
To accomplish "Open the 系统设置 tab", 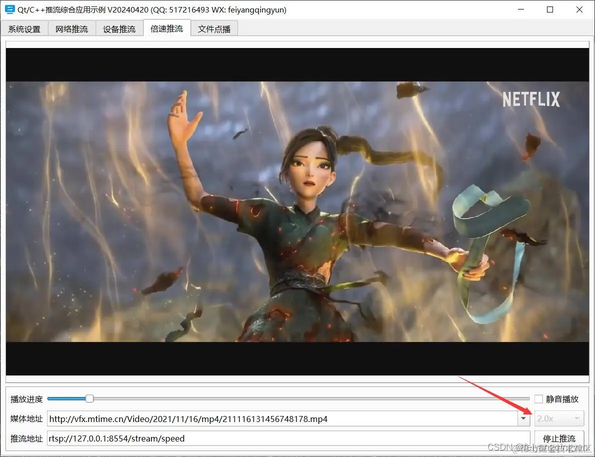I will 24,29.
